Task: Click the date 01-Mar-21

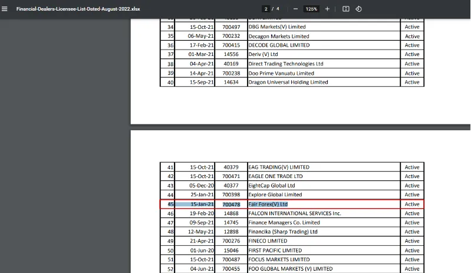Action: (201, 54)
